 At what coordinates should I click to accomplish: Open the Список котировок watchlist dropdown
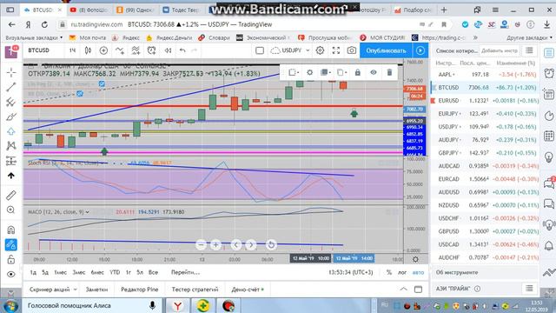456,50
